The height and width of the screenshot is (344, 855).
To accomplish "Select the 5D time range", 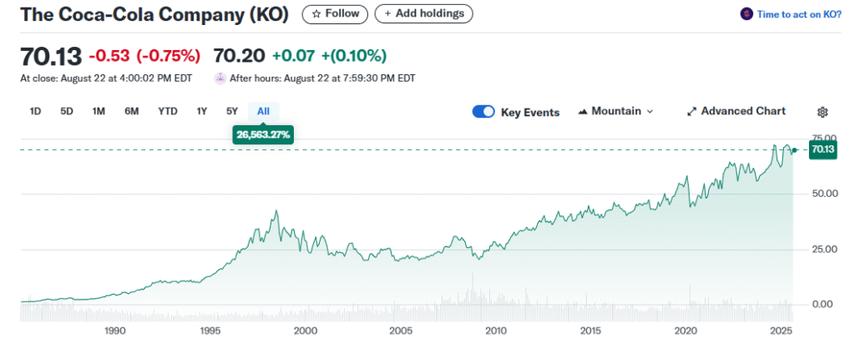I will click(x=67, y=111).
